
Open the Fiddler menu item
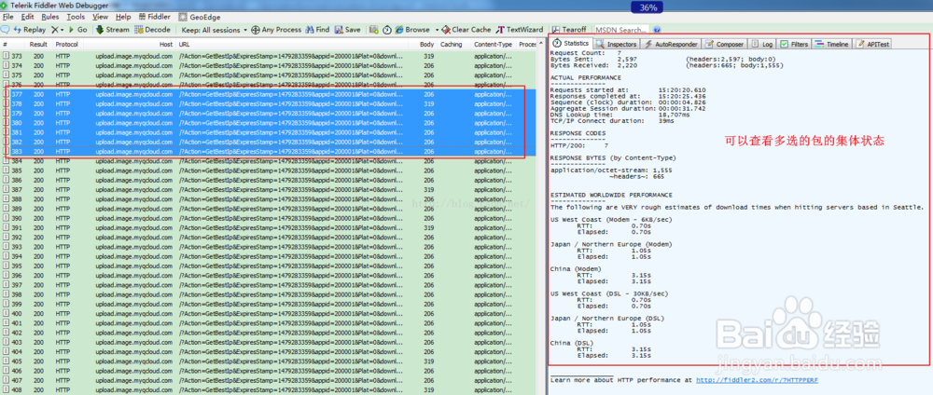pyautogui.click(x=154, y=17)
